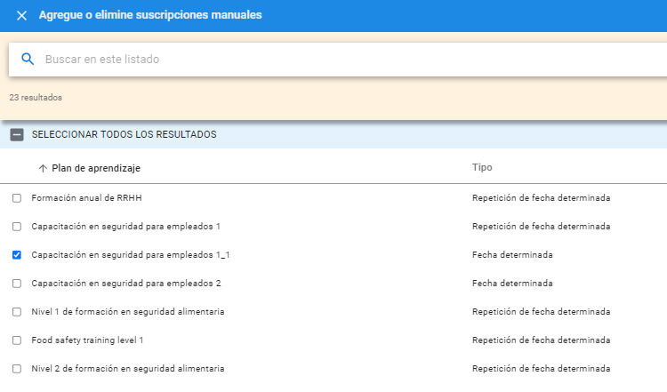Click the 'Formación anual de RRHH' plan name
Image resolution: width=667 pixels, height=392 pixels.
87,198
